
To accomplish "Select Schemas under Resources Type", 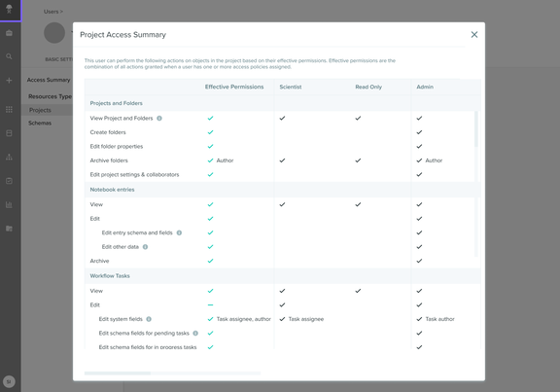I will click(40, 123).
